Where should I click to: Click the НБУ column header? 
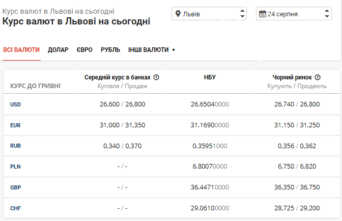[210, 77]
